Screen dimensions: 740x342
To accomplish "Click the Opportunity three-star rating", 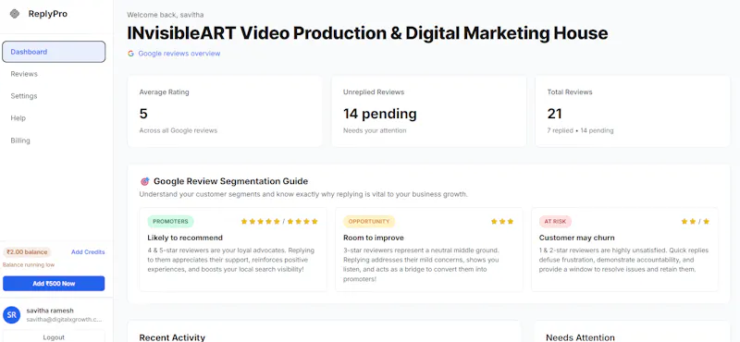I will coord(502,221).
